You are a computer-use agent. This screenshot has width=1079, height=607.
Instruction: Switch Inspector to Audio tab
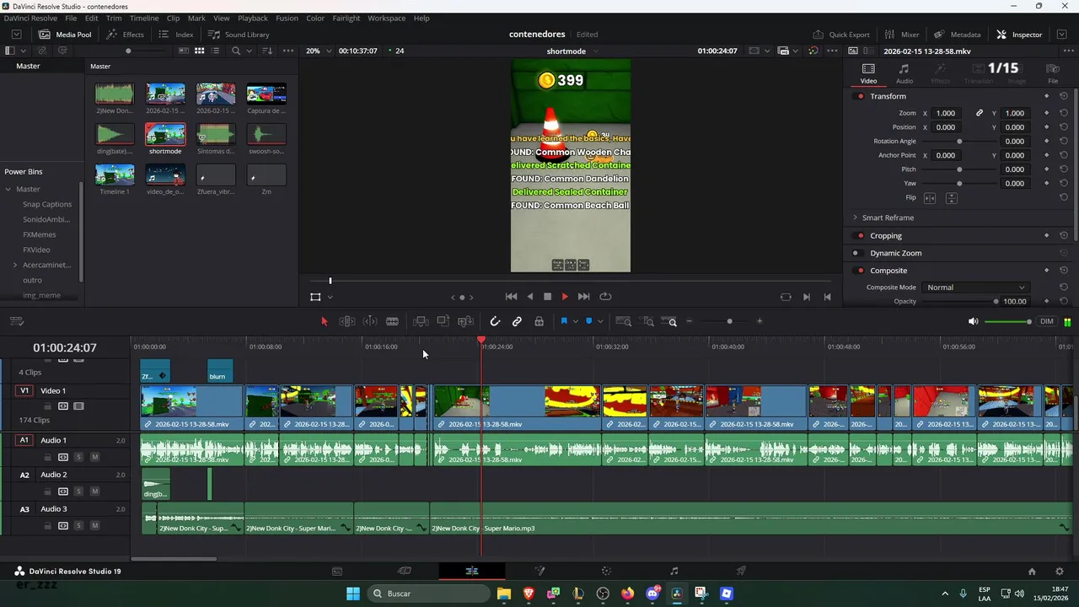(904, 73)
